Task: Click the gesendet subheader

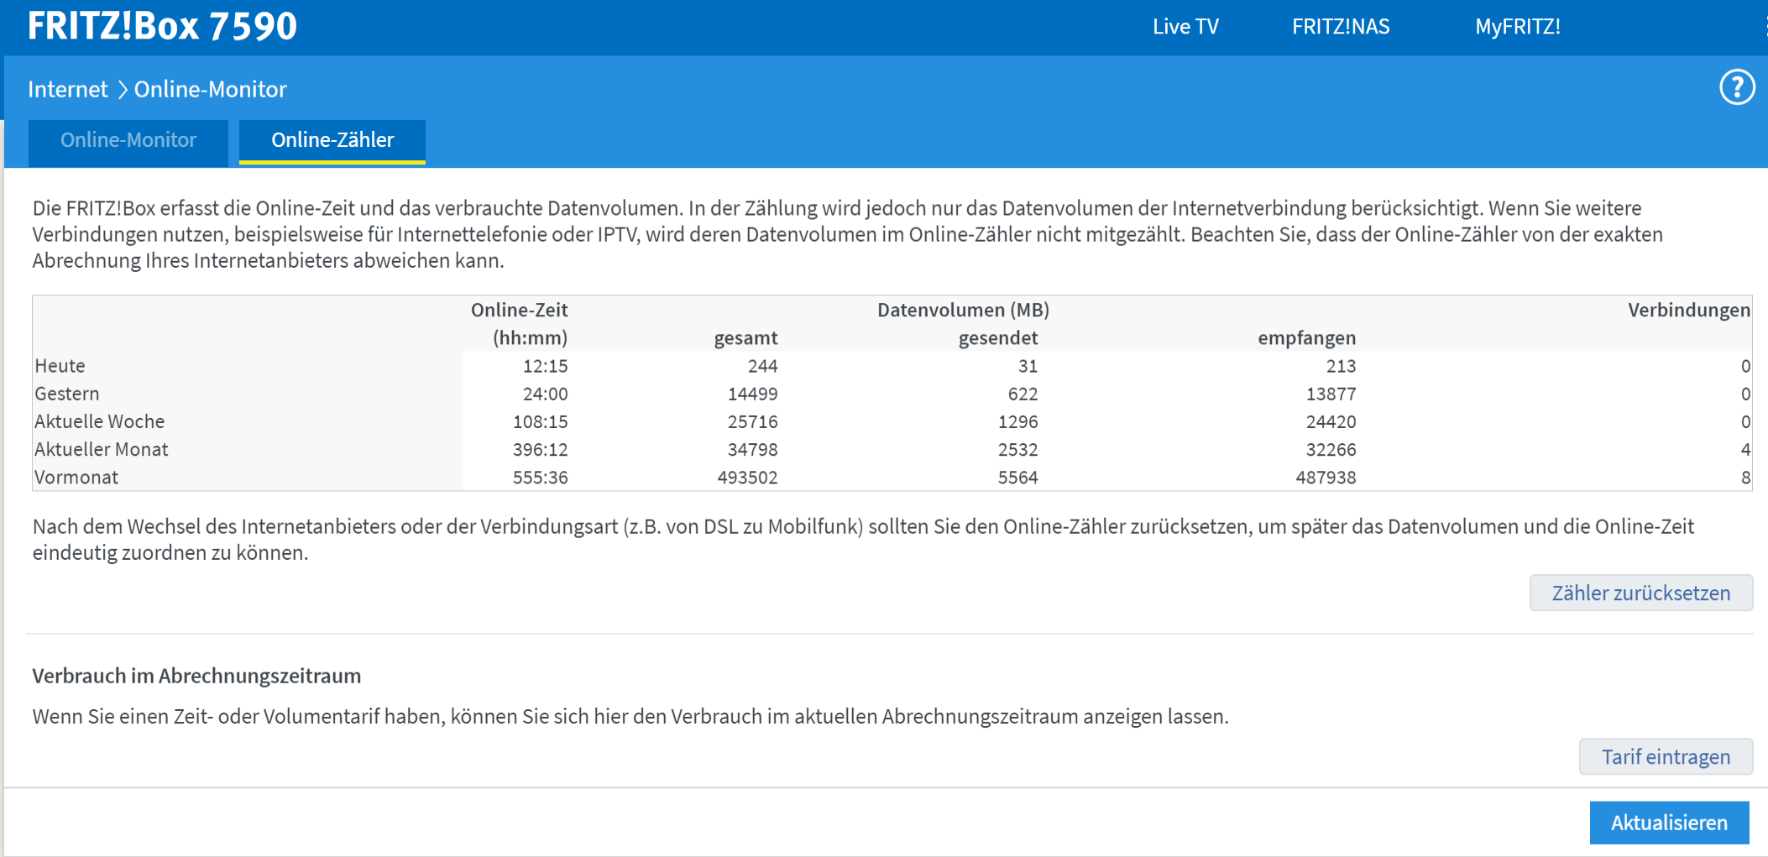Action: tap(998, 338)
